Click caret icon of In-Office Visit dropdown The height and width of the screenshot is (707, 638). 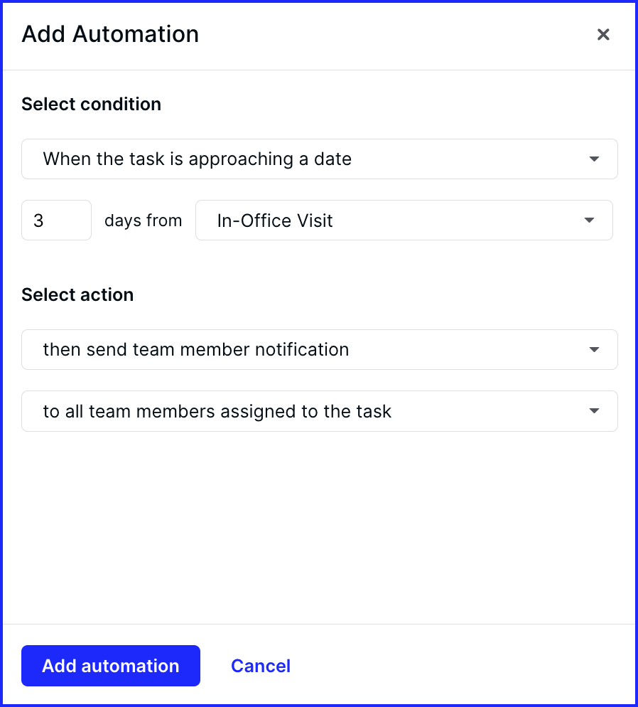tap(589, 220)
